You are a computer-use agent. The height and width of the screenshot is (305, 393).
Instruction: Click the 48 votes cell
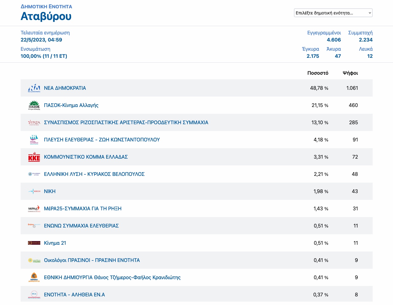(x=355, y=174)
